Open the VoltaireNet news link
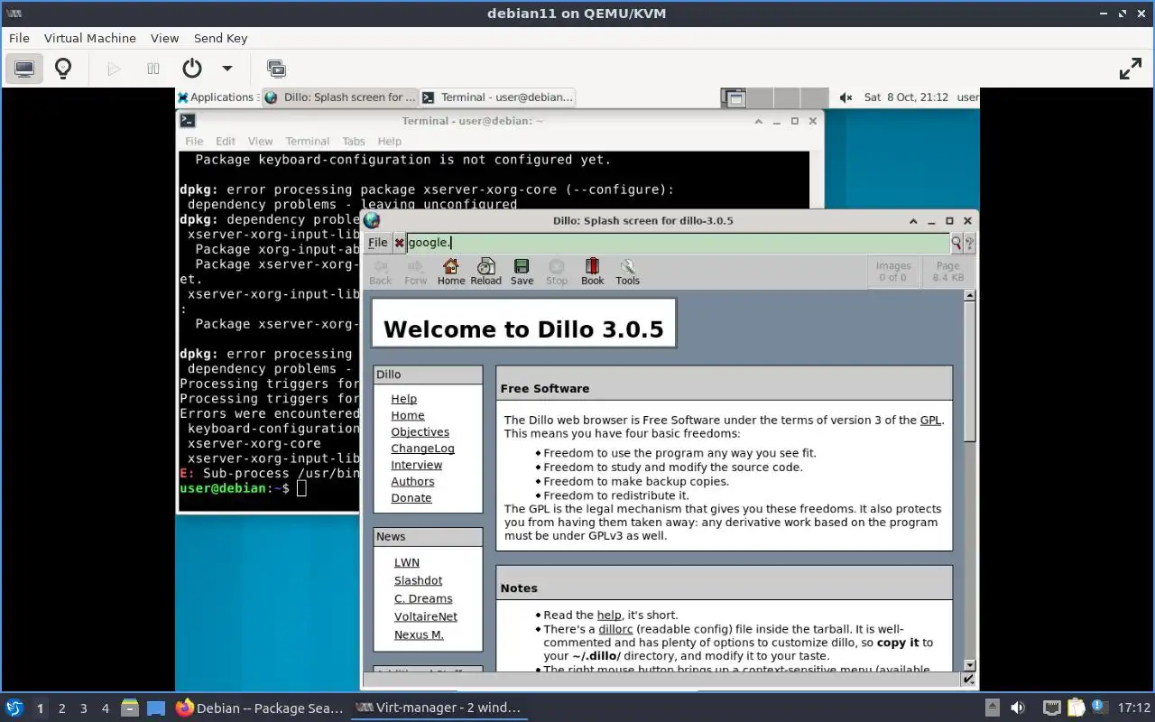1155x722 pixels. pos(426,616)
